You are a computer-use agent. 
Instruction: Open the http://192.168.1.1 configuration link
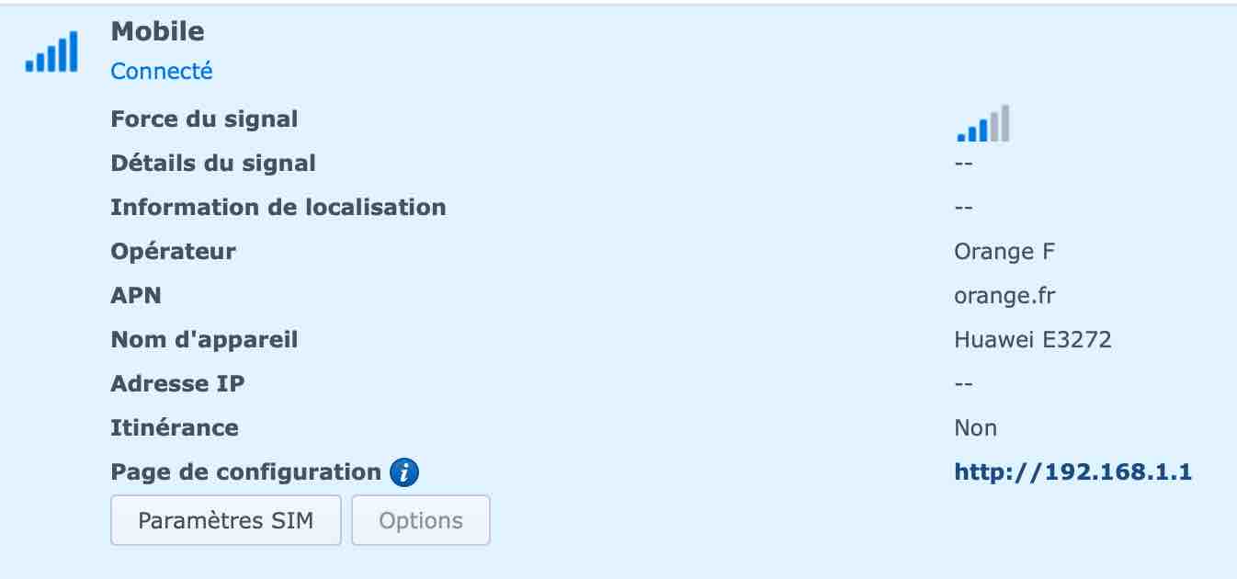coord(1073,472)
